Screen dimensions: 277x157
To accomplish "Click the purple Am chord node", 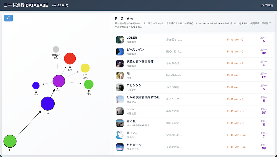I will tap(59, 81).
